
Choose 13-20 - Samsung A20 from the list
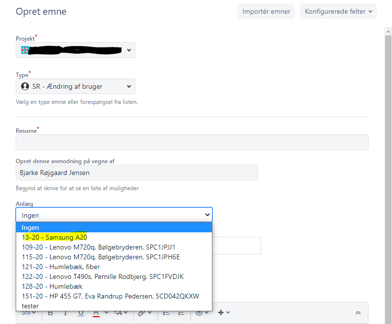tap(114, 237)
